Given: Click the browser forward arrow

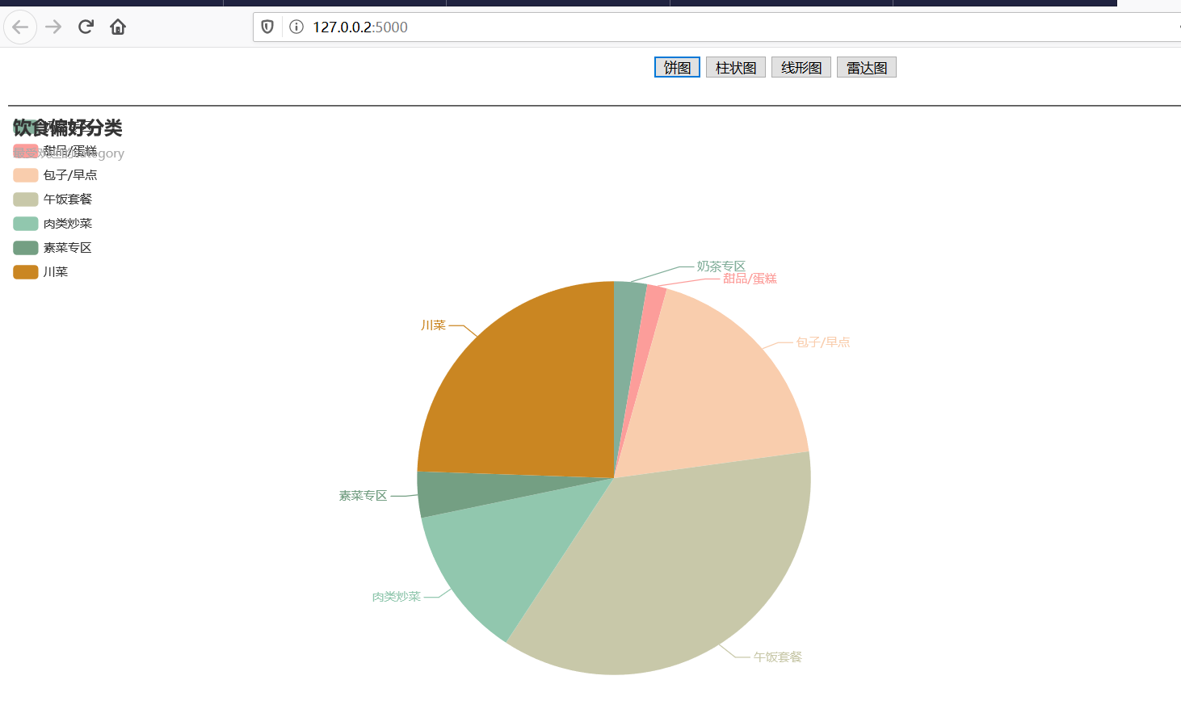Looking at the screenshot, I should pos(52,27).
